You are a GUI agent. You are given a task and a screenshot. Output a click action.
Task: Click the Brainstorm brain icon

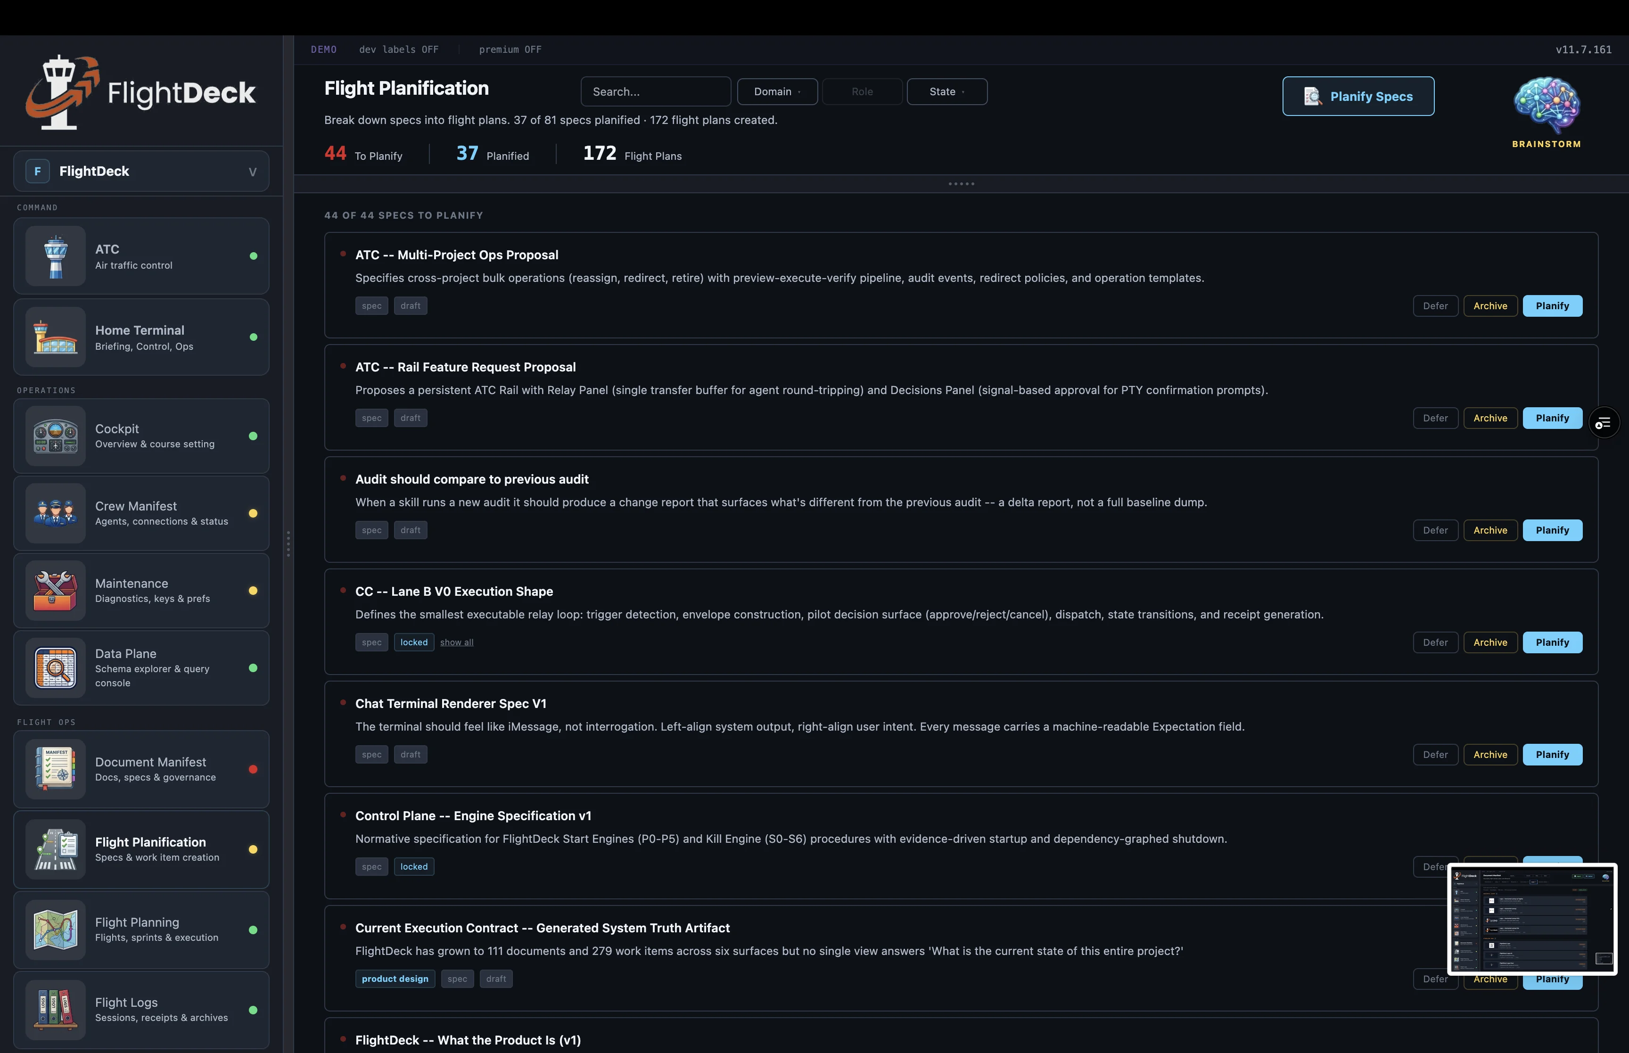[1547, 105]
